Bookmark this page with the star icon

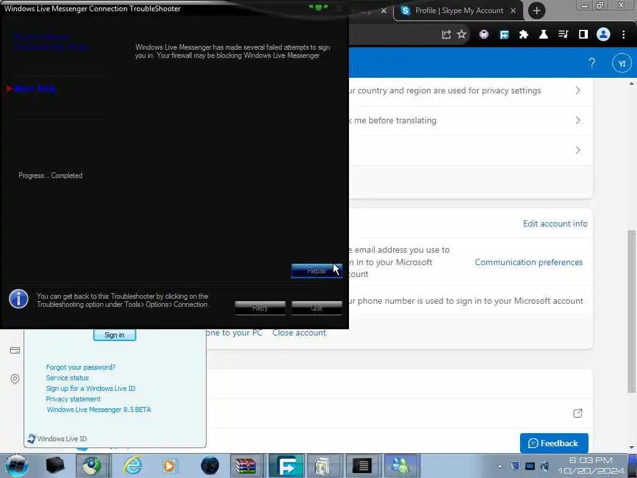click(462, 35)
